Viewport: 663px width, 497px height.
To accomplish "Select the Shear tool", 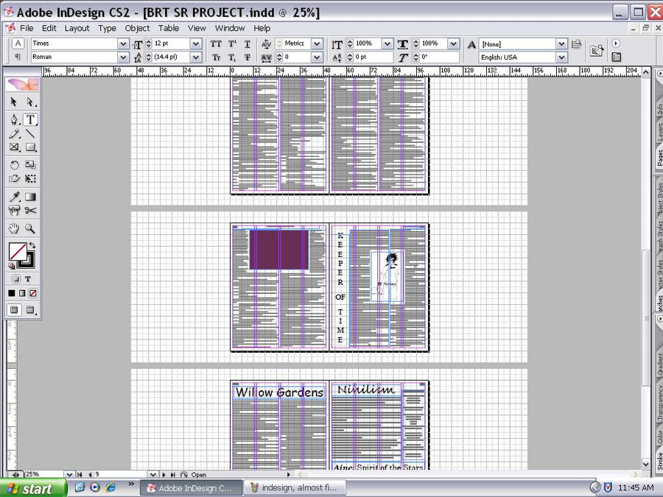I will pos(14,178).
